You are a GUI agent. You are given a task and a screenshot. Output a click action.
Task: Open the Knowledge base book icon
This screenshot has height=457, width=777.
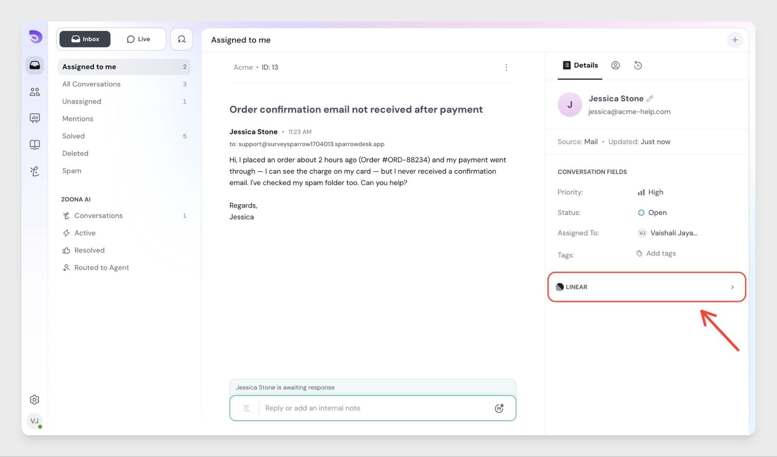click(x=35, y=144)
